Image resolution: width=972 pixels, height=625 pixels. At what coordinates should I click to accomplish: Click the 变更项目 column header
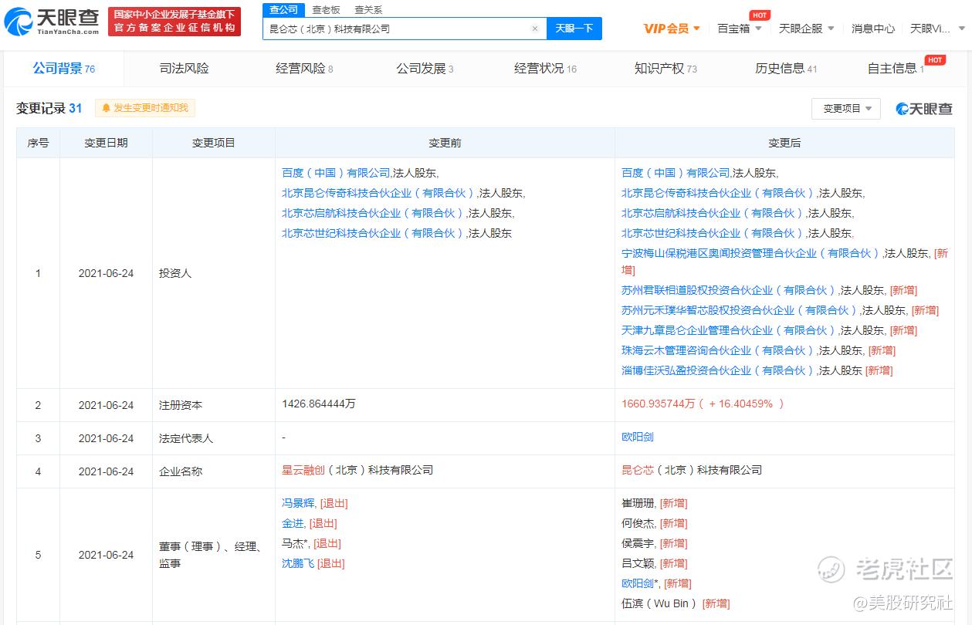(214, 144)
